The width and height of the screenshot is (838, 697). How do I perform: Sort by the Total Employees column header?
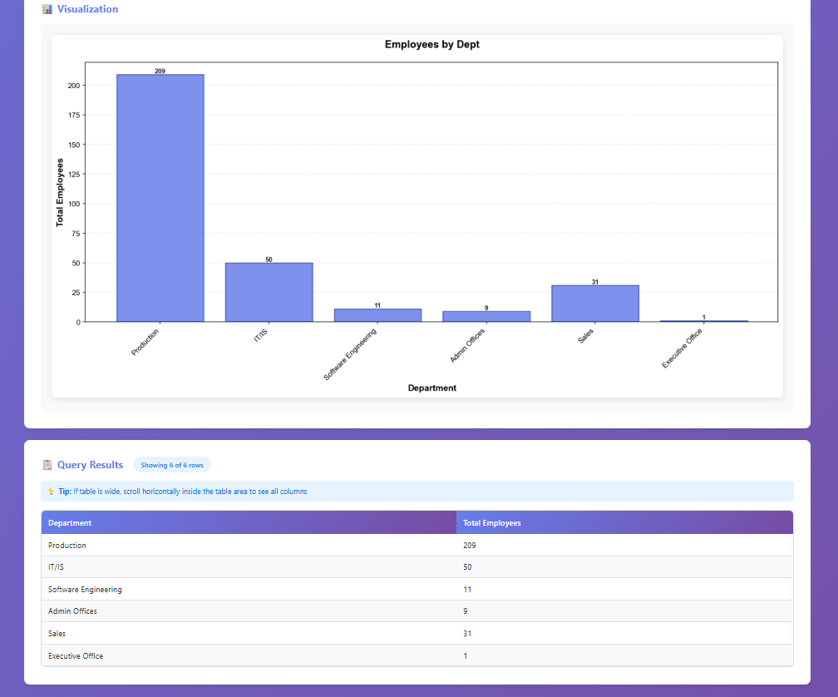(x=491, y=522)
